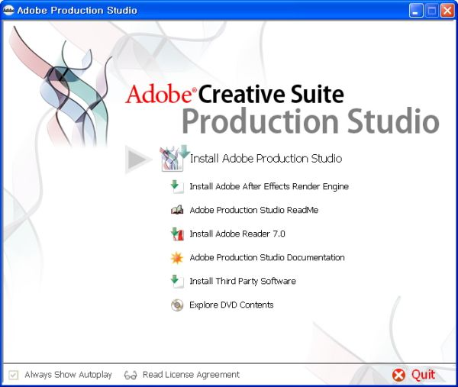Viewport: 458px width, 387px height.
Task: Toggle the Always Show Autoplay checkbox
Action: pyautogui.click(x=14, y=375)
